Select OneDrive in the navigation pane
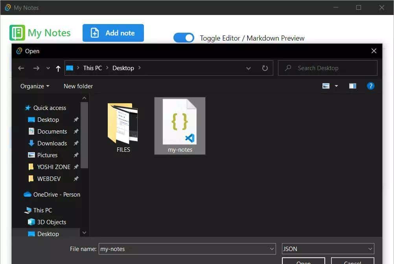 56,194
